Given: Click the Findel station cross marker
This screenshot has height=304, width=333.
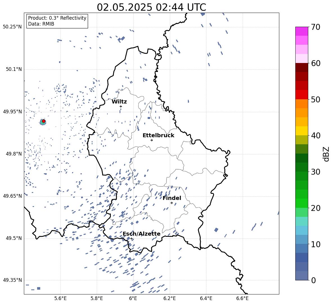Looking at the screenshot, I should click(172, 203).
